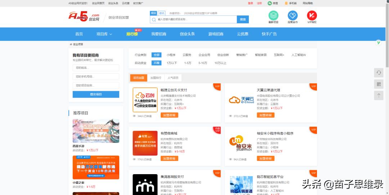
Task: Select the 项目加盟 tab
Action: (138, 78)
